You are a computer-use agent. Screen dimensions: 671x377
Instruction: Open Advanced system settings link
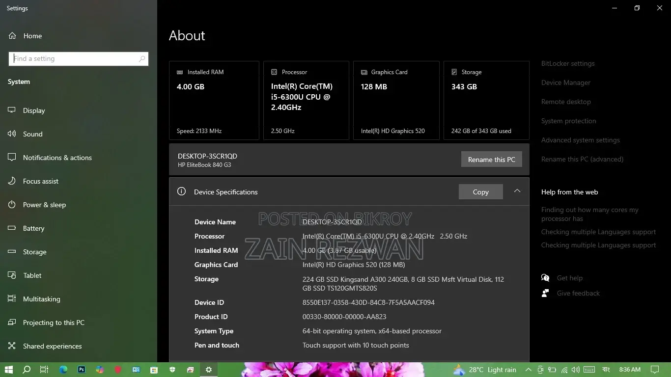580,140
